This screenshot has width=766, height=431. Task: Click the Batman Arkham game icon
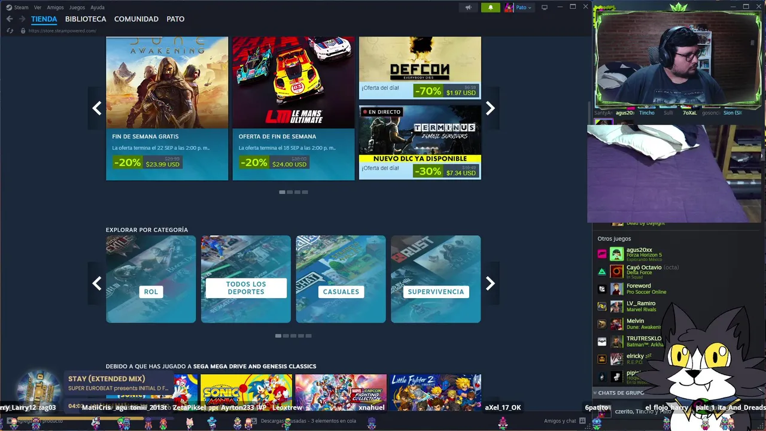pyautogui.click(x=602, y=342)
